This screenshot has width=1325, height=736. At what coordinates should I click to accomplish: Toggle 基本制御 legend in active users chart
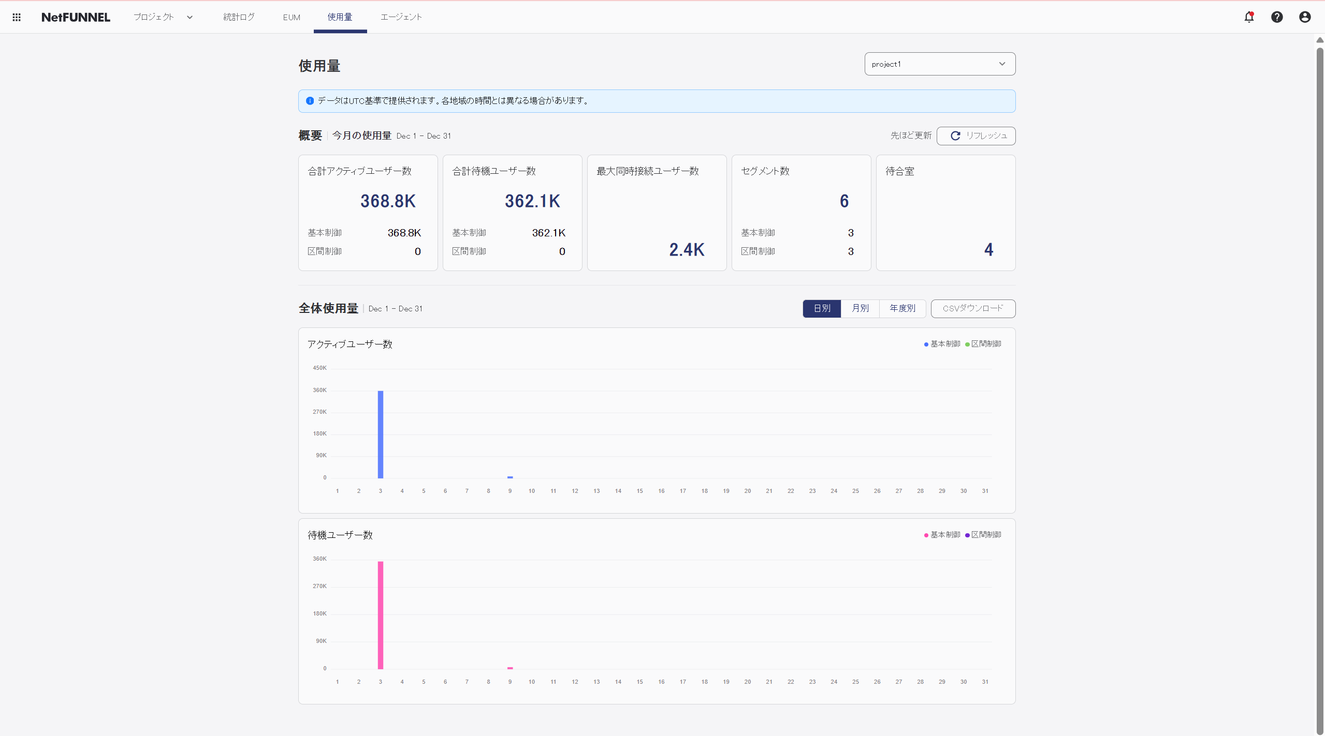click(x=942, y=344)
